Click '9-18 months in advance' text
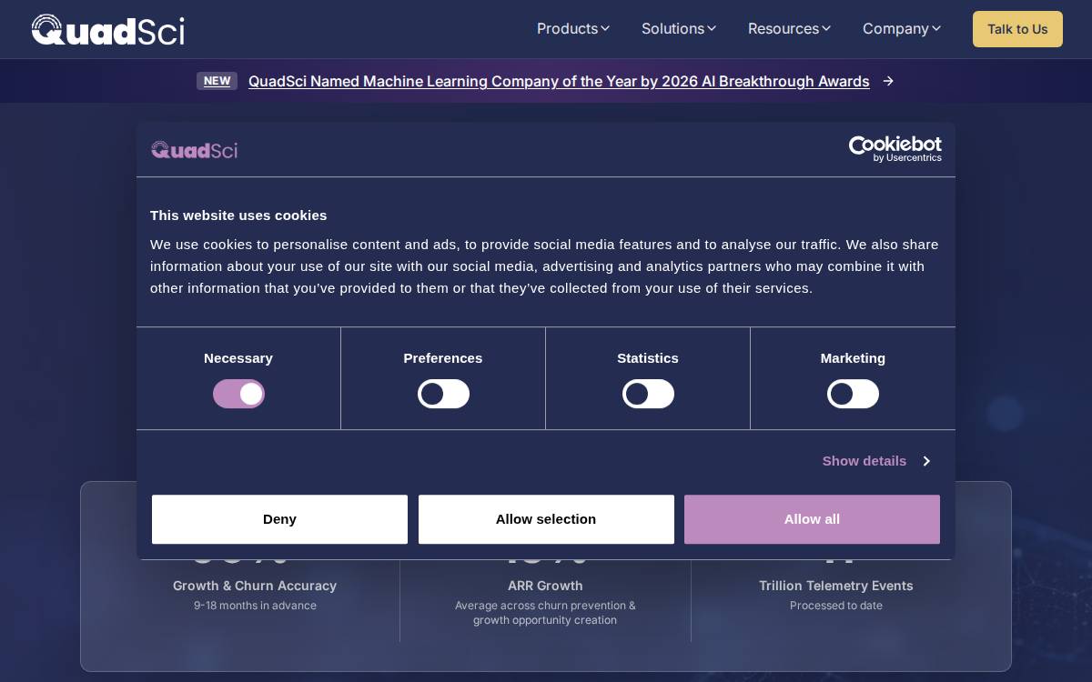1092x682 pixels. point(255,606)
